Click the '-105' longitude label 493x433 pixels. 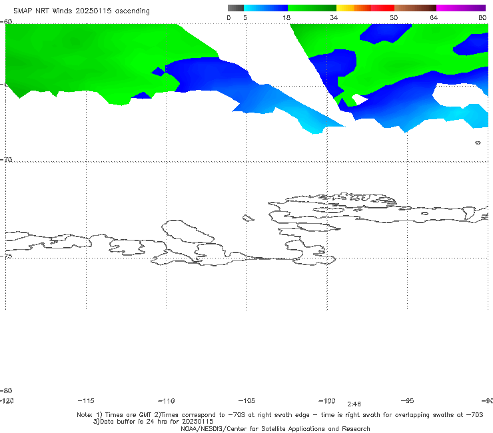pyautogui.click(x=246, y=400)
